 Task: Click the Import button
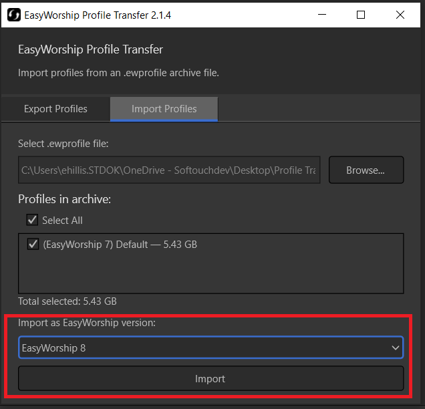pyautogui.click(x=211, y=378)
